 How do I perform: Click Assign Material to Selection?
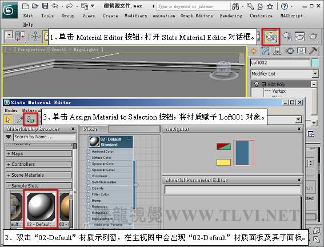point(30,119)
